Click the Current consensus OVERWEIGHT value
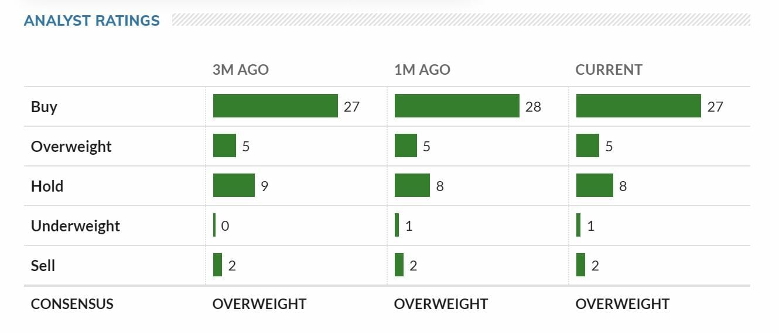The height and width of the screenshot is (333, 779). point(622,304)
